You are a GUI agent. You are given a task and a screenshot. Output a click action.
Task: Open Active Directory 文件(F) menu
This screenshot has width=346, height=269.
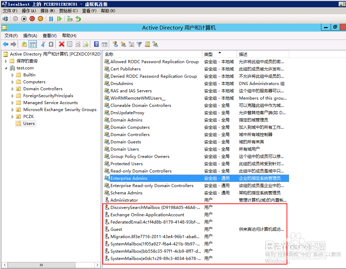point(11,35)
